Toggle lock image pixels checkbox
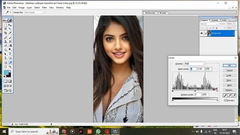 coord(210,28)
